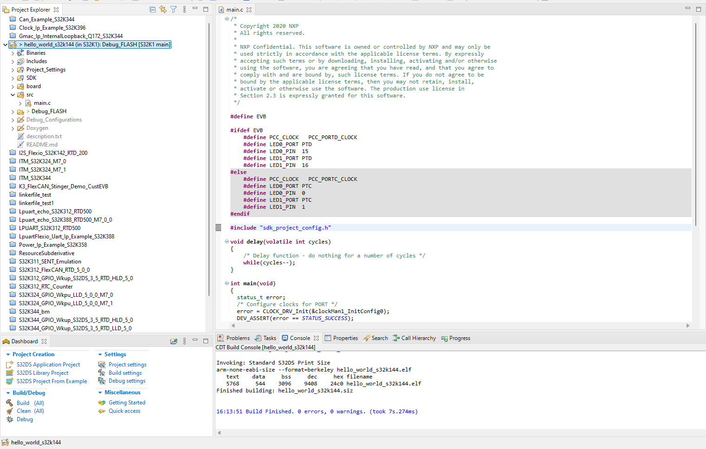Image resolution: width=706 pixels, height=449 pixels.
Task: Click Dashboard open-folder toolbar icon
Action: click(174, 341)
